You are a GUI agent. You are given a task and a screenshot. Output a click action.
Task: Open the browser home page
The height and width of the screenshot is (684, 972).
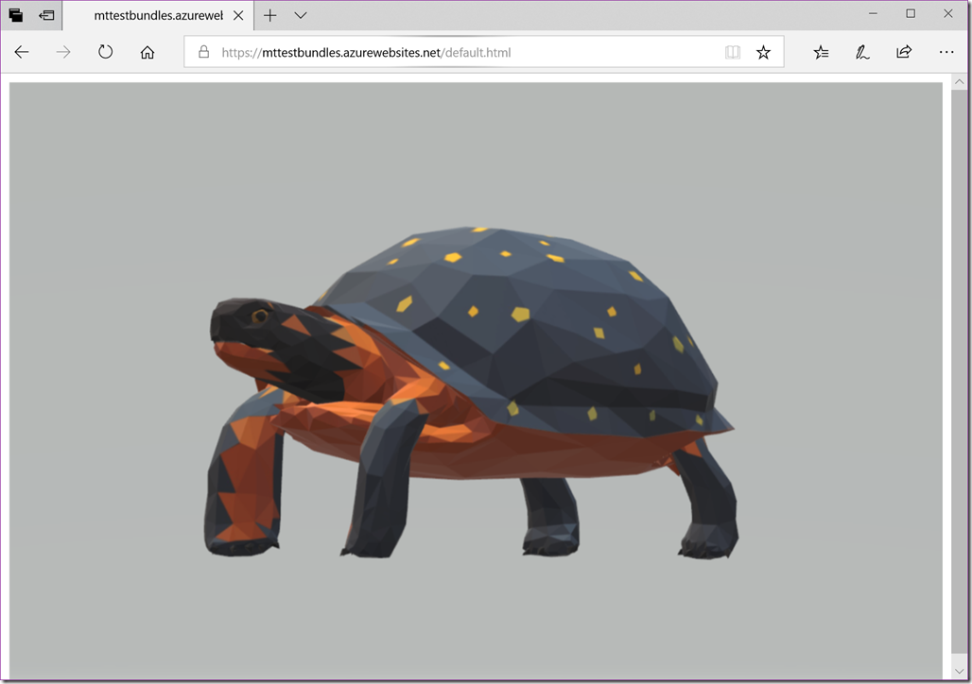point(147,52)
